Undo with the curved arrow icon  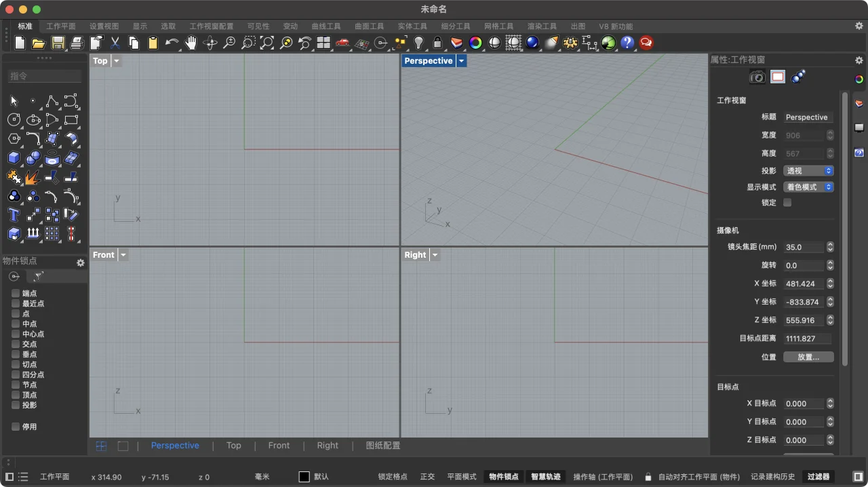(x=172, y=43)
